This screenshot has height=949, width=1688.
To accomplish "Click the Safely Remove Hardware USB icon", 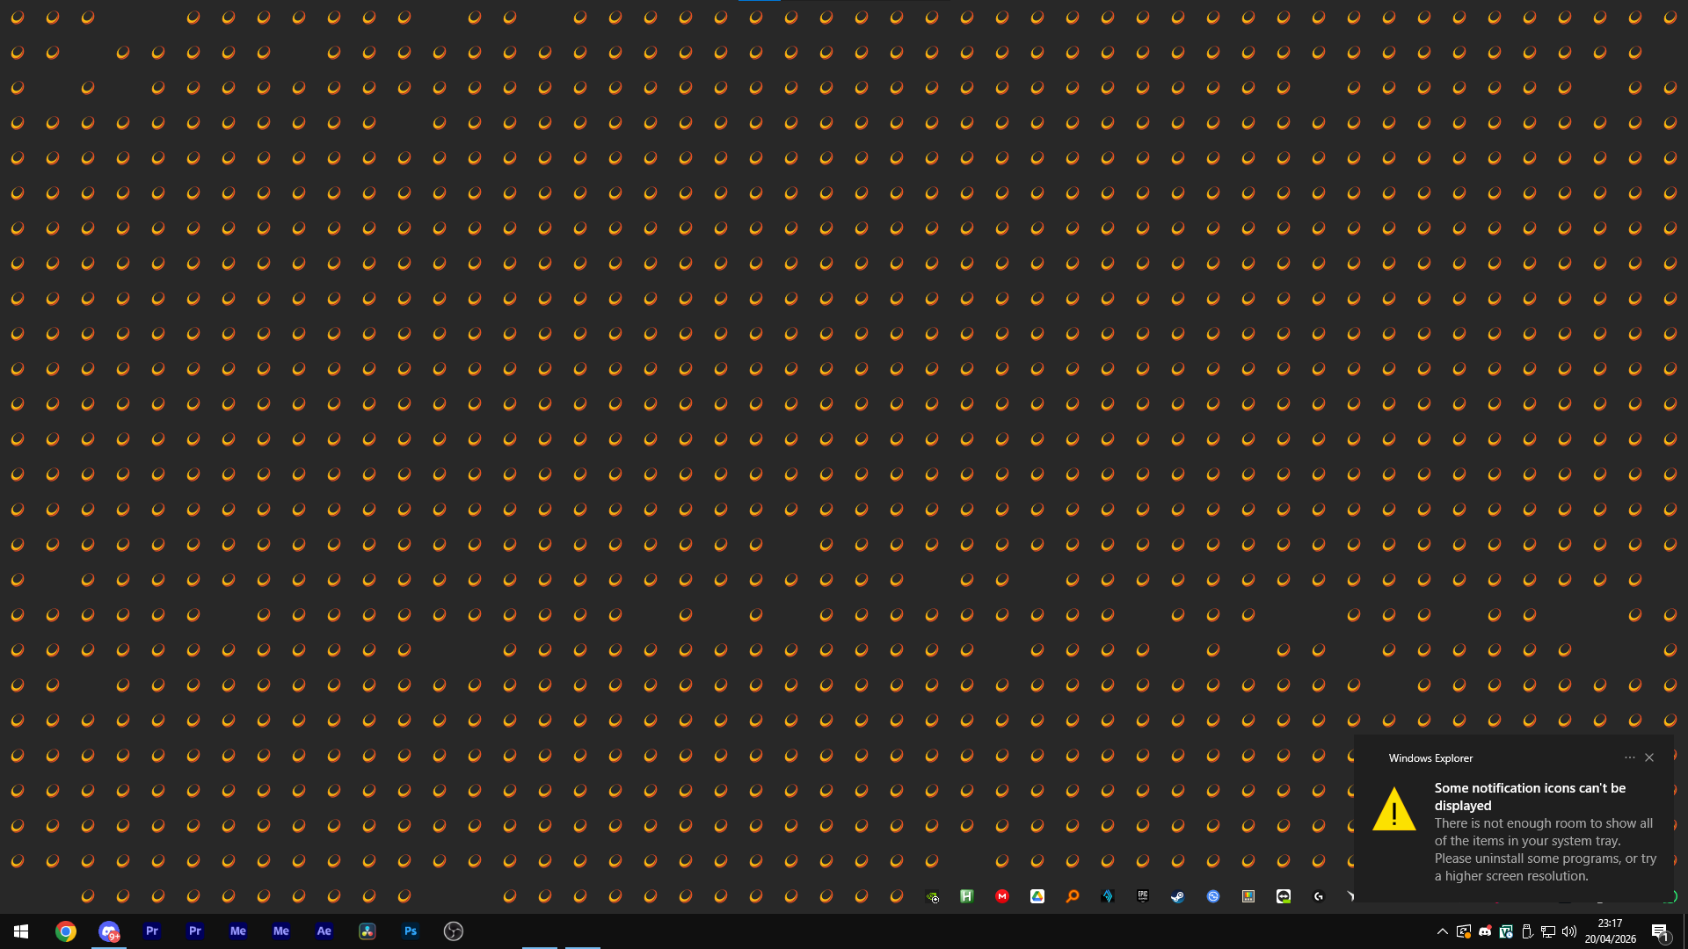I will (x=1527, y=931).
